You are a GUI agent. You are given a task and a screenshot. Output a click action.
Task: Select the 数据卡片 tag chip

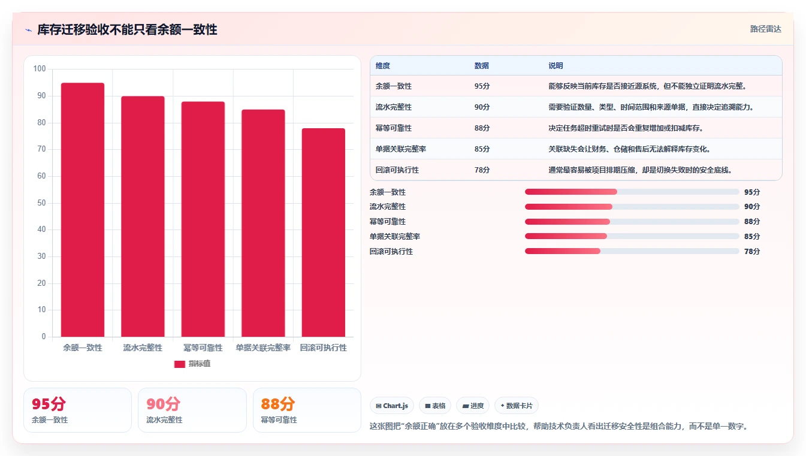click(x=517, y=406)
